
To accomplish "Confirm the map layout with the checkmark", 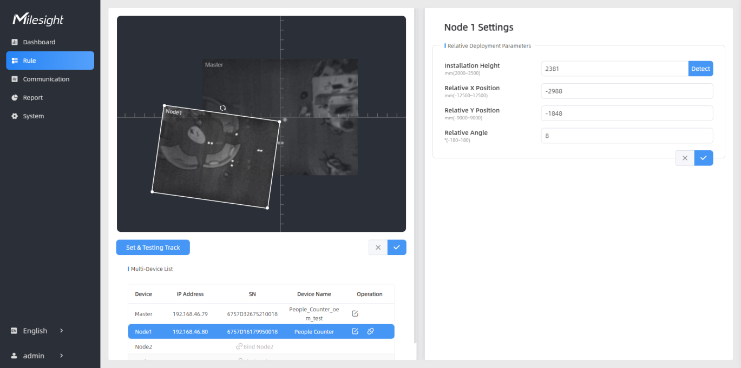I will [397, 247].
